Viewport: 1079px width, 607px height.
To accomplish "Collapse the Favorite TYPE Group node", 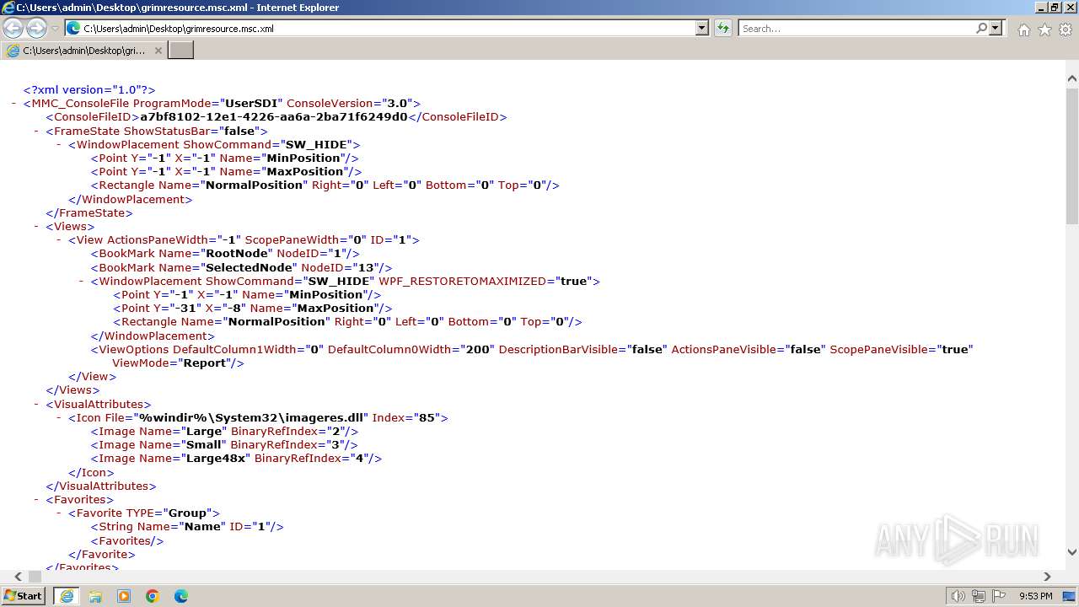I will pyautogui.click(x=60, y=513).
